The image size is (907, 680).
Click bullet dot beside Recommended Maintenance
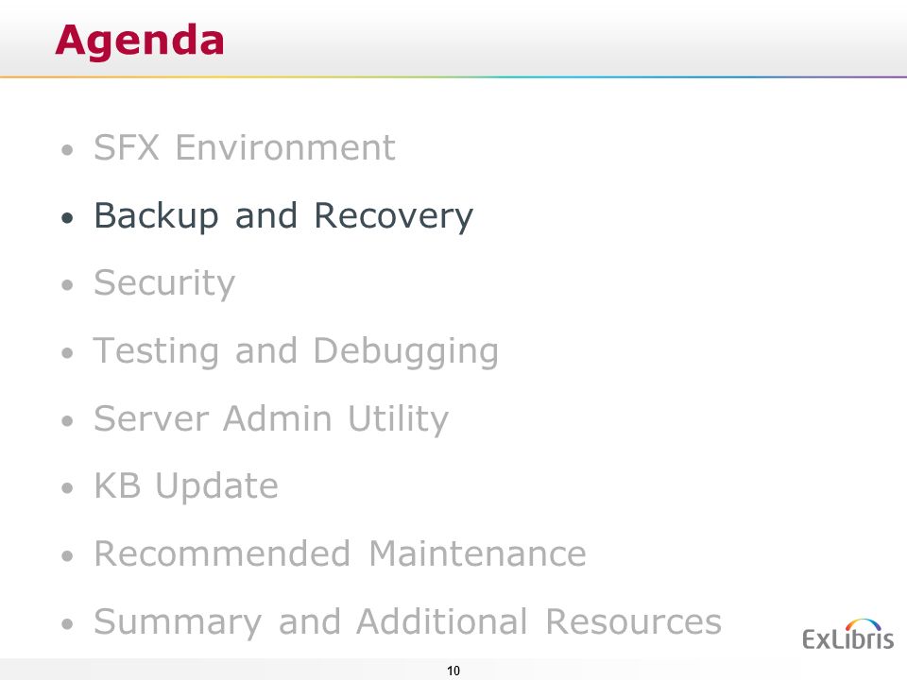click(x=68, y=556)
